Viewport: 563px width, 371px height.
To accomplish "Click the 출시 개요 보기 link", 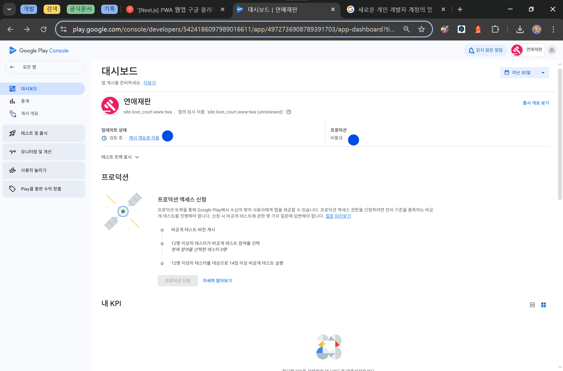I will 536,103.
